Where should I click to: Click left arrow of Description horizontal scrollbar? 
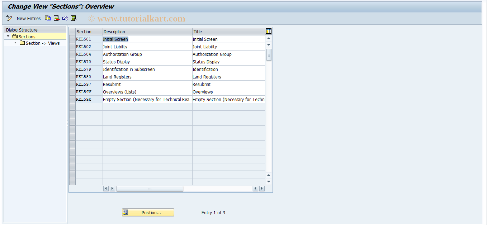pos(106,188)
